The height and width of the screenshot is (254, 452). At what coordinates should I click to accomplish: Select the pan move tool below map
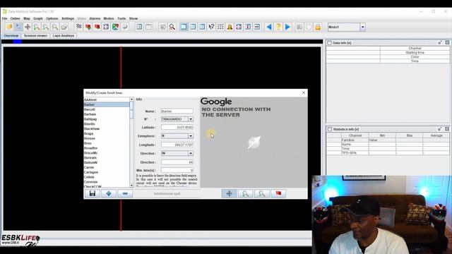[x=229, y=193]
